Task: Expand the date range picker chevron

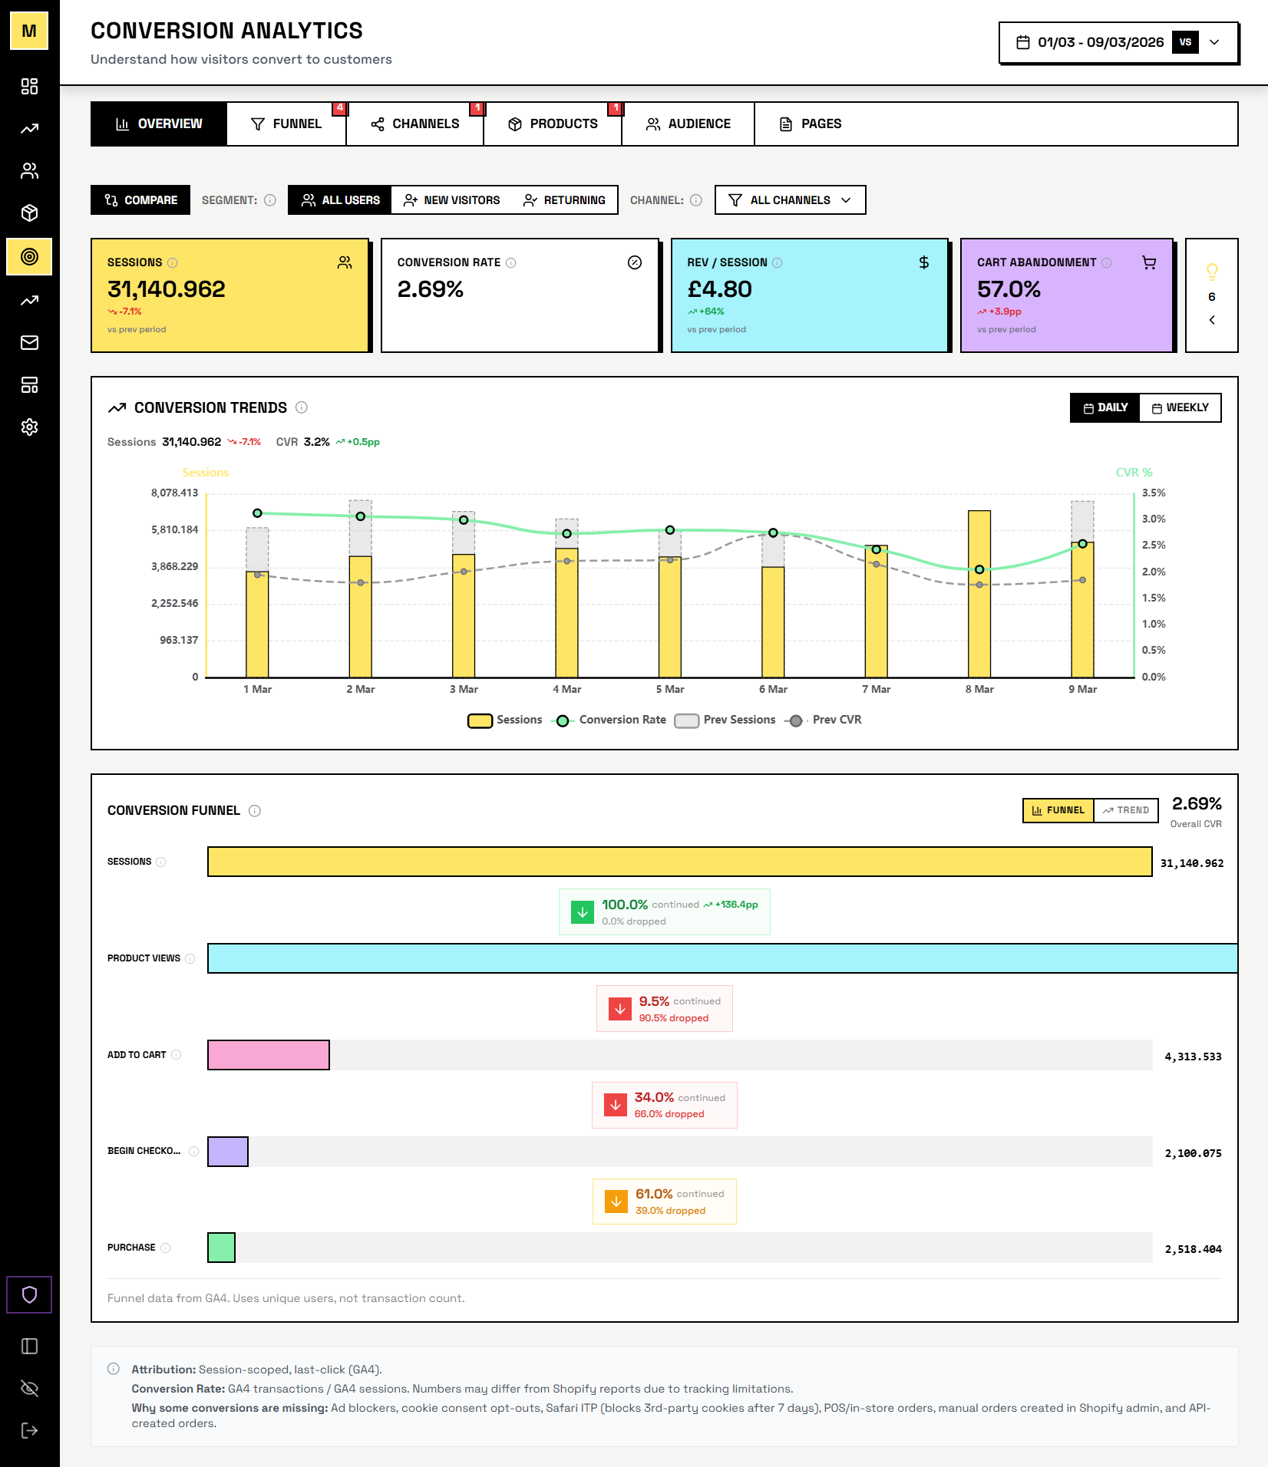Action: [1214, 42]
